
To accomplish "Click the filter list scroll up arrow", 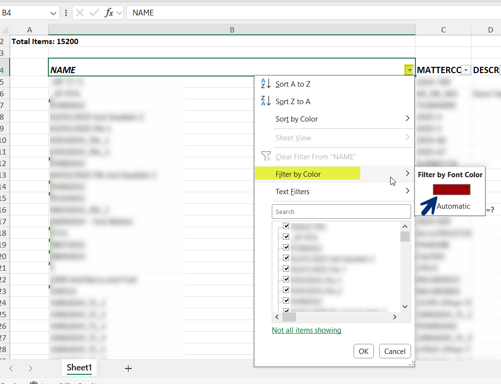I will (405, 227).
